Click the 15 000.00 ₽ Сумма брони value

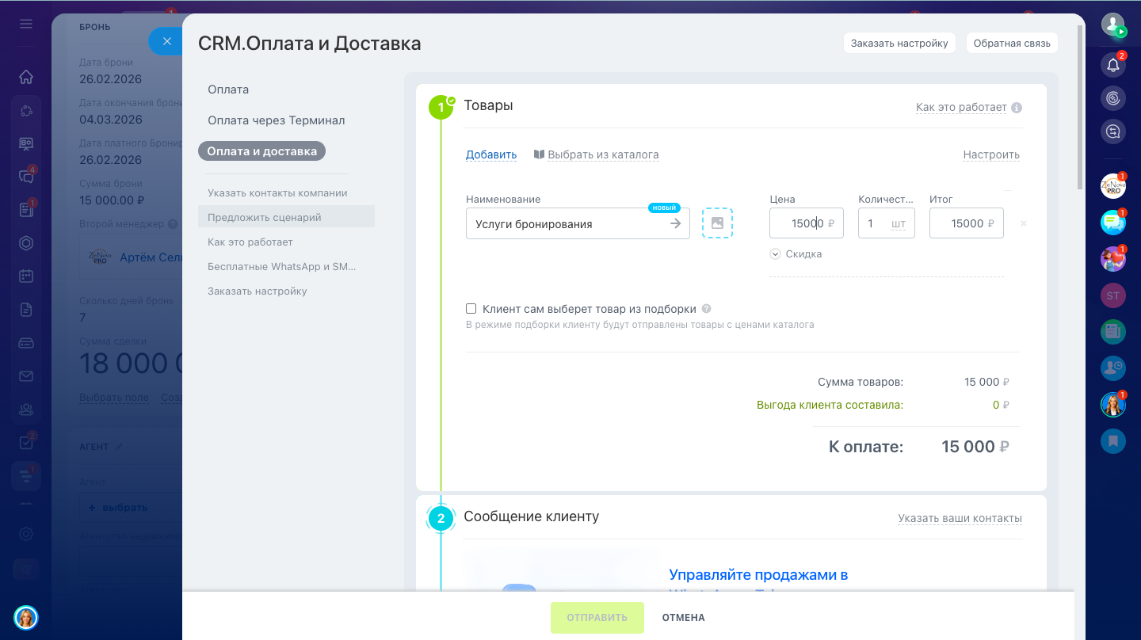pyautogui.click(x=112, y=200)
